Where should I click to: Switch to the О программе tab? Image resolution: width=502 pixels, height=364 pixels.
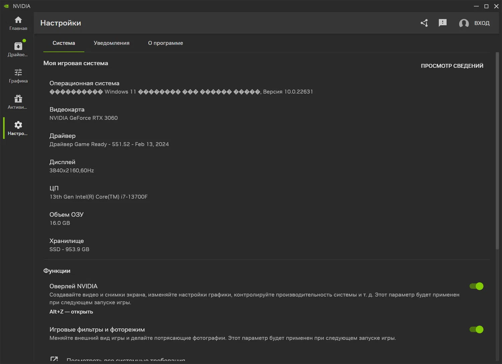[x=166, y=43]
